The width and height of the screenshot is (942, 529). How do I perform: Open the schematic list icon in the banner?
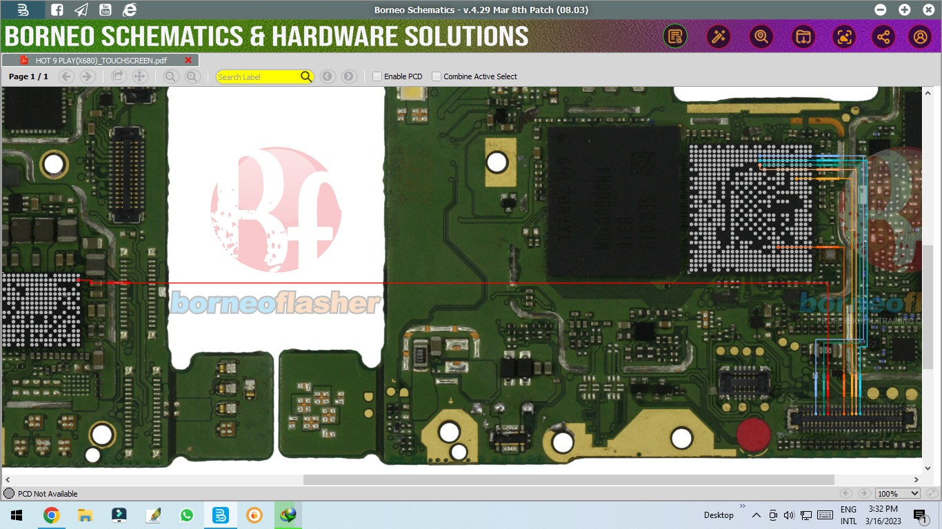[x=675, y=37]
